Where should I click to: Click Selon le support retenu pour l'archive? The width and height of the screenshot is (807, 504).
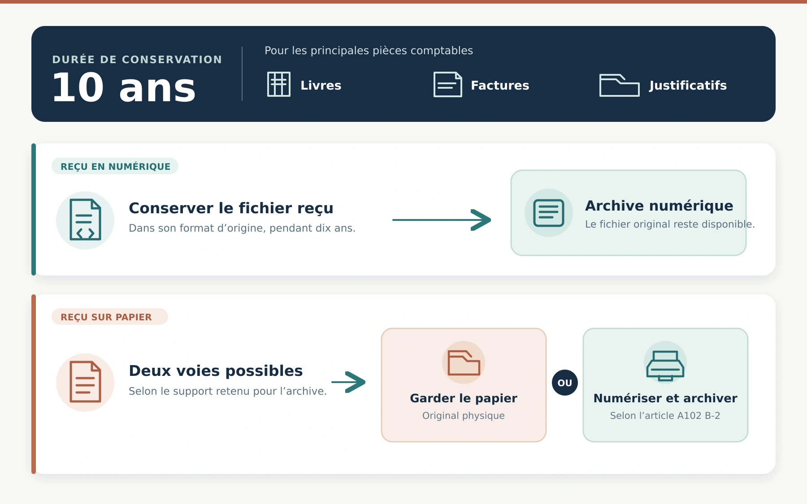pyautogui.click(x=228, y=391)
